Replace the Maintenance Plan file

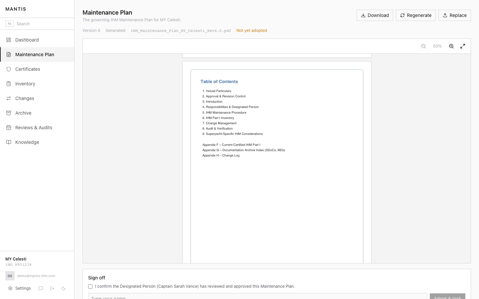[x=455, y=15]
